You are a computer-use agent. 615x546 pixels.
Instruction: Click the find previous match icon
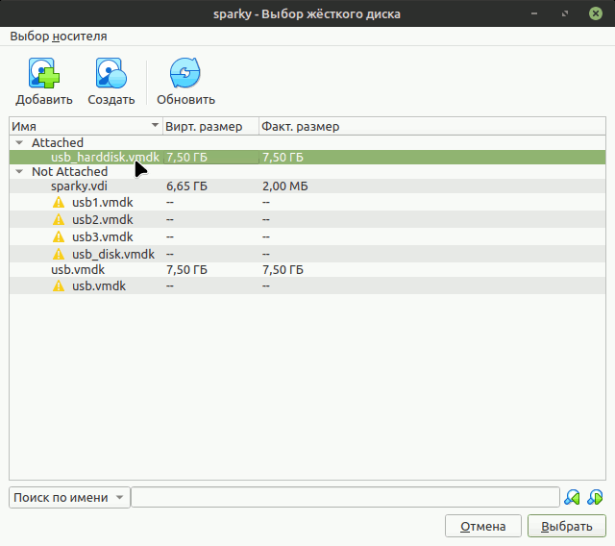click(x=572, y=497)
